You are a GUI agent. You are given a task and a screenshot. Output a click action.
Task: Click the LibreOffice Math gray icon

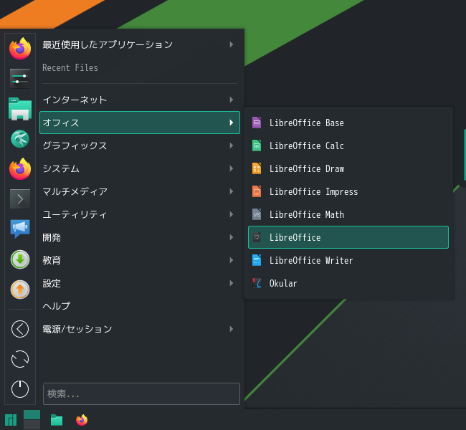tap(257, 214)
